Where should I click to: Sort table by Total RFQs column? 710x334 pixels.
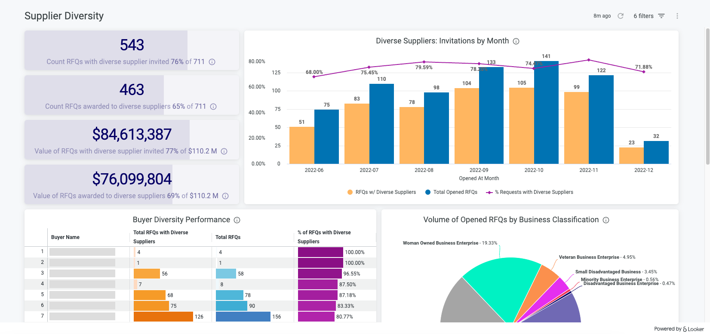[x=228, y=237]
